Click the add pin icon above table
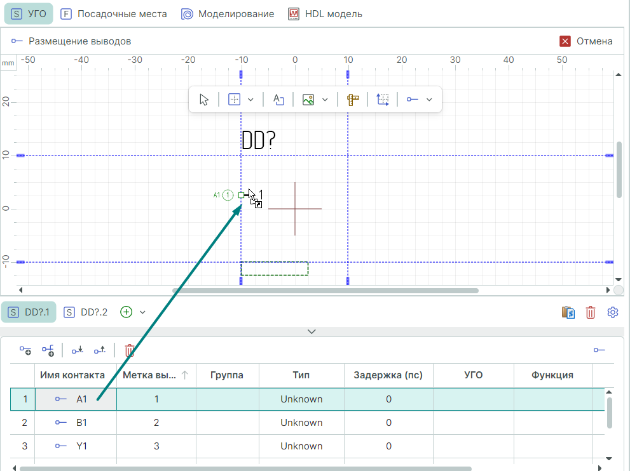The height and width of the screenshot is (471, 630). point(25,350)
